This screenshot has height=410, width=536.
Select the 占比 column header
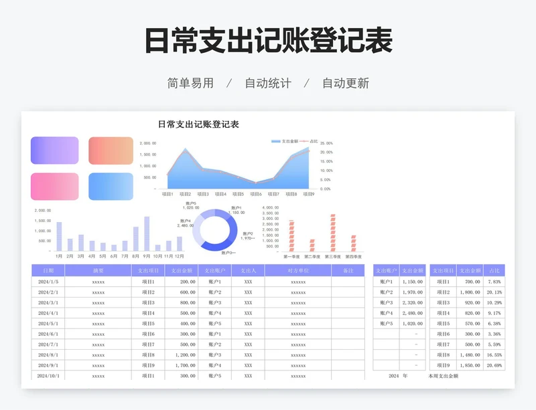(494, 270)
